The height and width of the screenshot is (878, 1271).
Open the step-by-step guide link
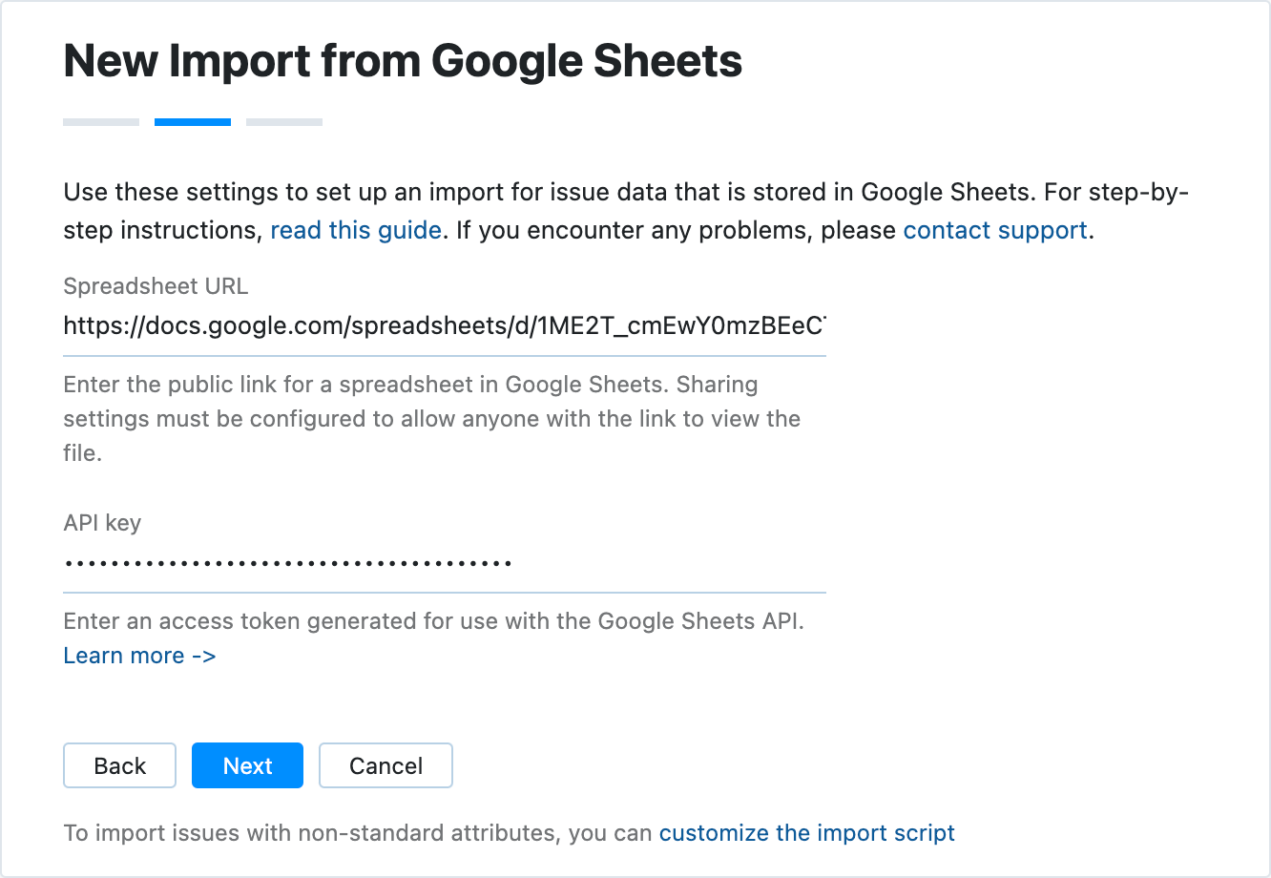coord(356,230)
